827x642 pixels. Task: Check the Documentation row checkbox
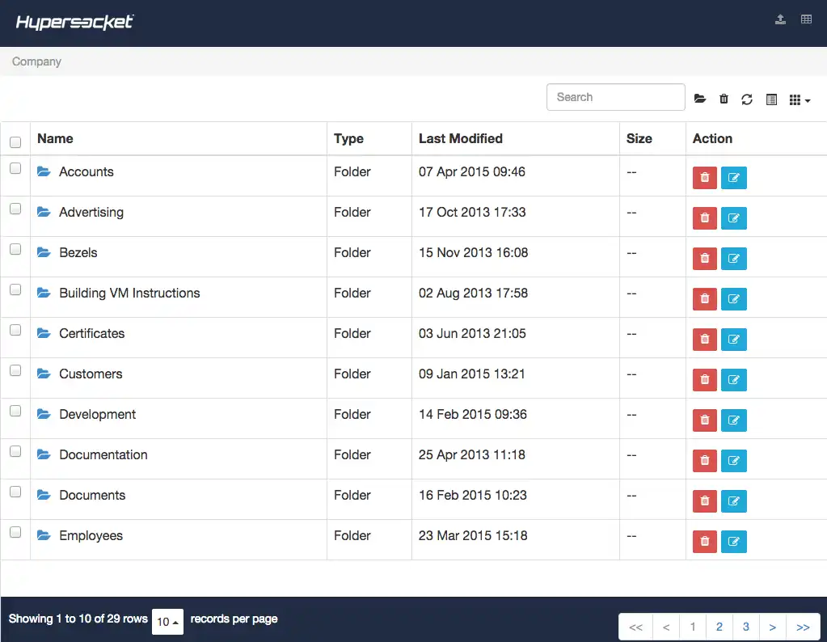(15, 451)
